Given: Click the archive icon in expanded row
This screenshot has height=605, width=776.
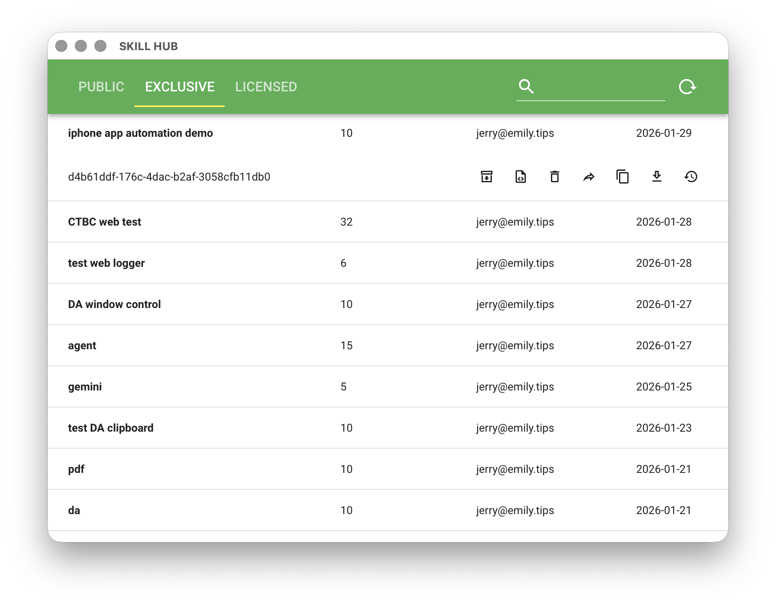Looking at the screenshot, I should 486,176.
